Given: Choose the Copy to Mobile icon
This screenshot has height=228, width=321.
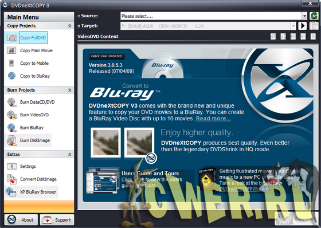Looking at the screenshot, I should point(11,63).
